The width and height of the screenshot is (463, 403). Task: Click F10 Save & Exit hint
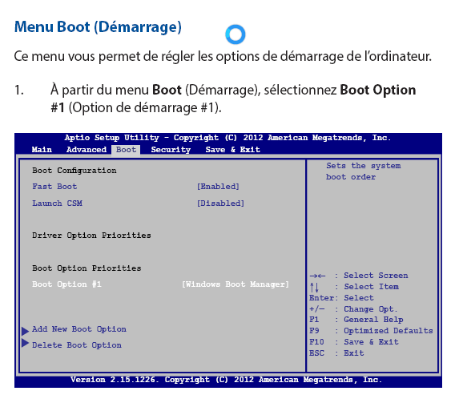coord(354,342)
